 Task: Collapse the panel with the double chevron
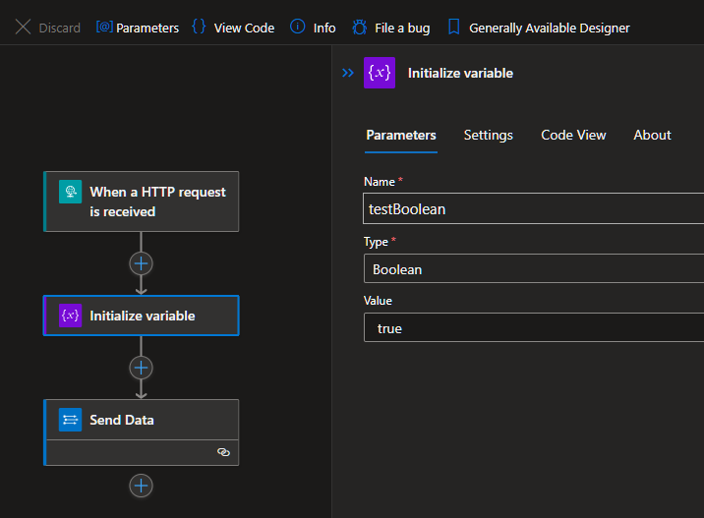point(347,73)
